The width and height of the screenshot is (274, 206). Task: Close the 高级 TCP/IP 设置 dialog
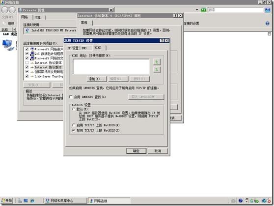[167, 41]
